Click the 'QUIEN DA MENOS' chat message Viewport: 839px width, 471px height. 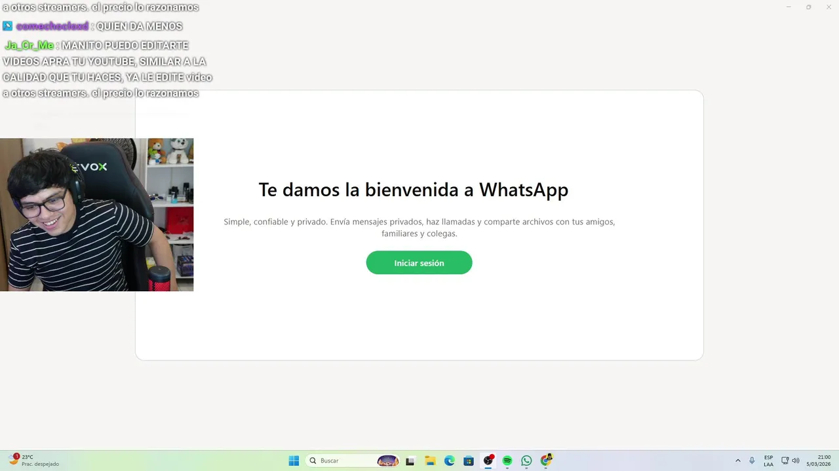(x=139, y=26)
